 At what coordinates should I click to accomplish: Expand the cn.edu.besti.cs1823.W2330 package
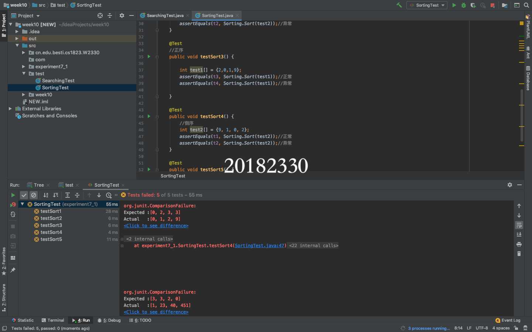tap(24, 52)
